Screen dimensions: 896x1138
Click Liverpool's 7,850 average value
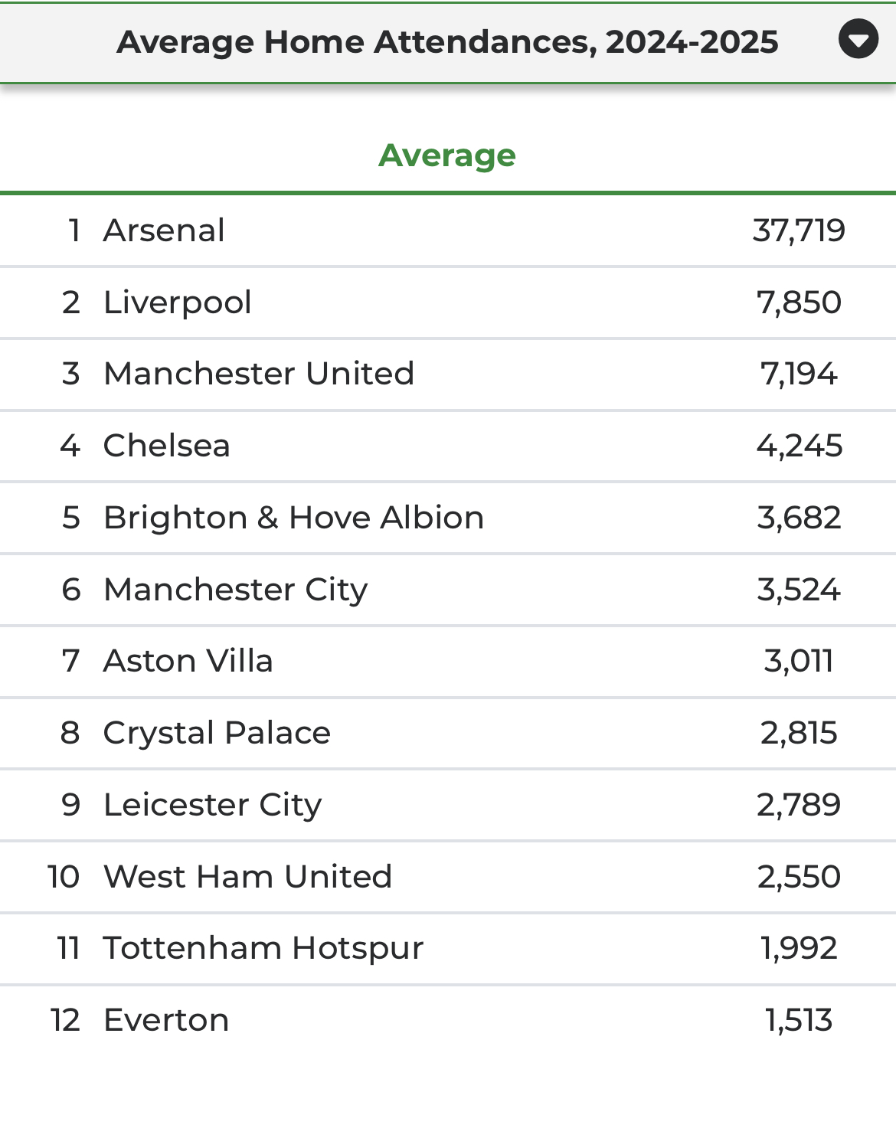(x=799, y=302)
